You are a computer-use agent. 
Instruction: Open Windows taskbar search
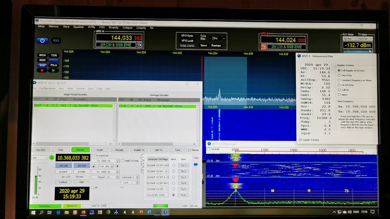(41, 212)
